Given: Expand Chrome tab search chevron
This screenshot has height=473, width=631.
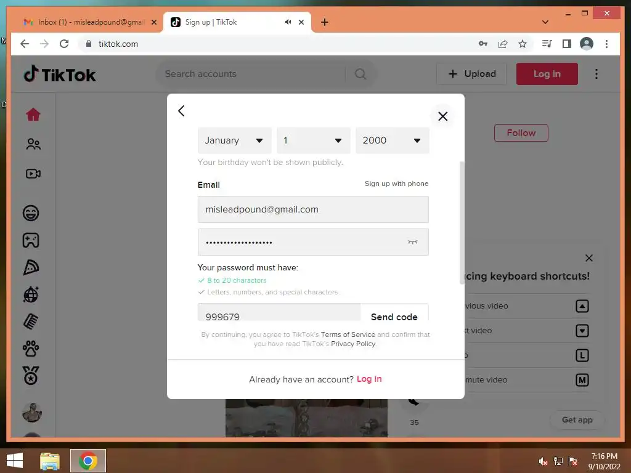Looking at the screenshot, I should tap(545, 22).
